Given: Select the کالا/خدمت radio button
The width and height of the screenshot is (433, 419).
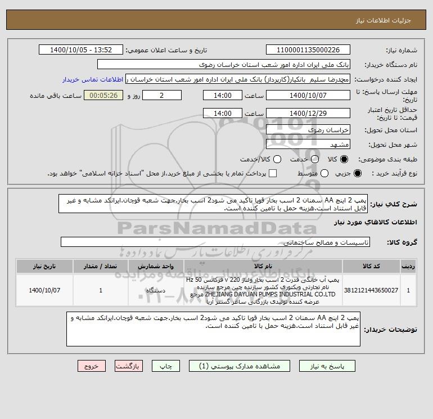Looking at the screenshot, I should (x=277, y=159).
